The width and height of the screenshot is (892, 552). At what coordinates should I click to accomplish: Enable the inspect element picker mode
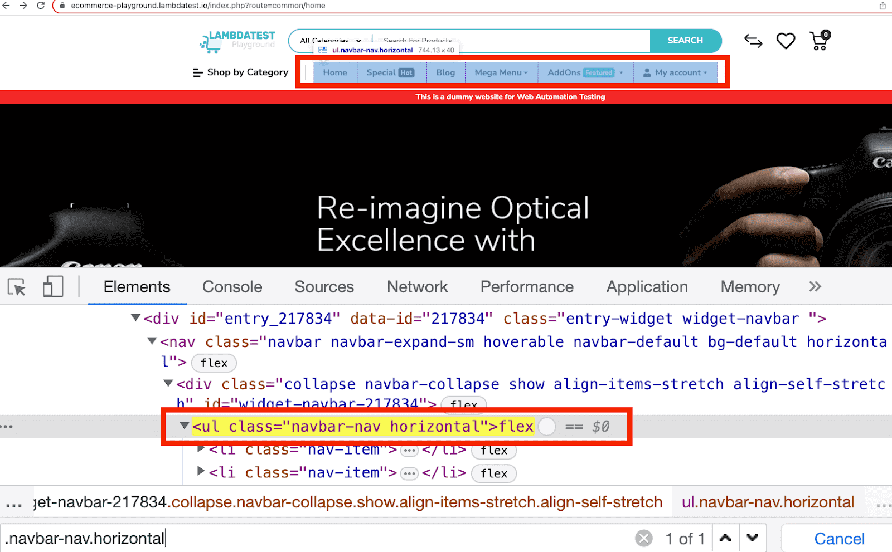(x=16, y=286)
